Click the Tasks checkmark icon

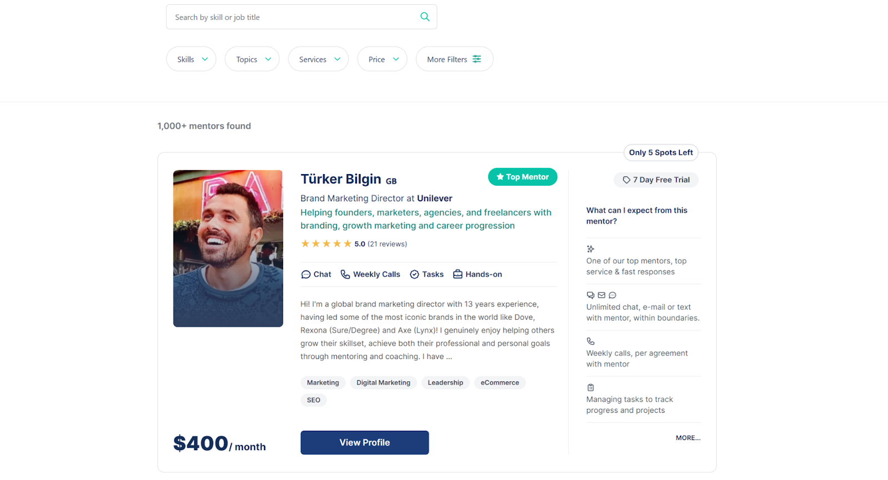(x=415, y=274)
